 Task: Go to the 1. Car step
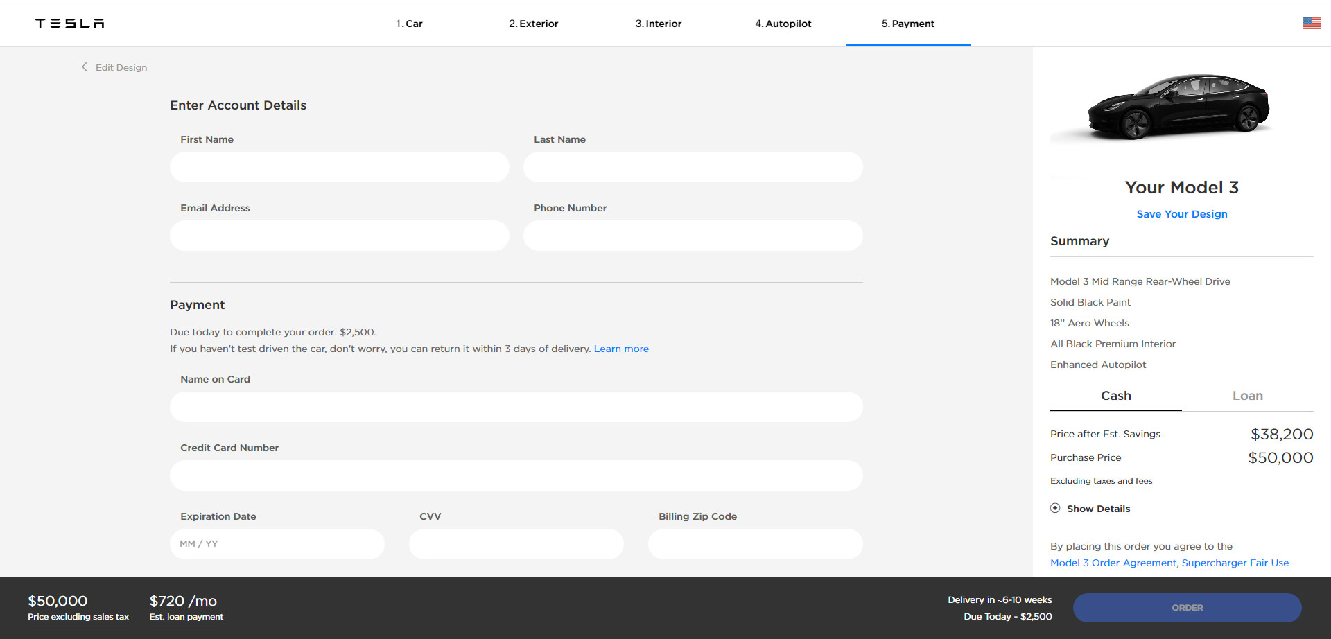pyautogui.click(x=409, y=24)
